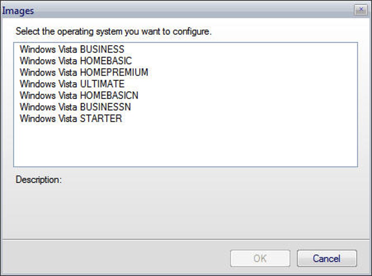Click the blank space right of Description label
The image size is (372, 276).
click(x=204, y=180)
